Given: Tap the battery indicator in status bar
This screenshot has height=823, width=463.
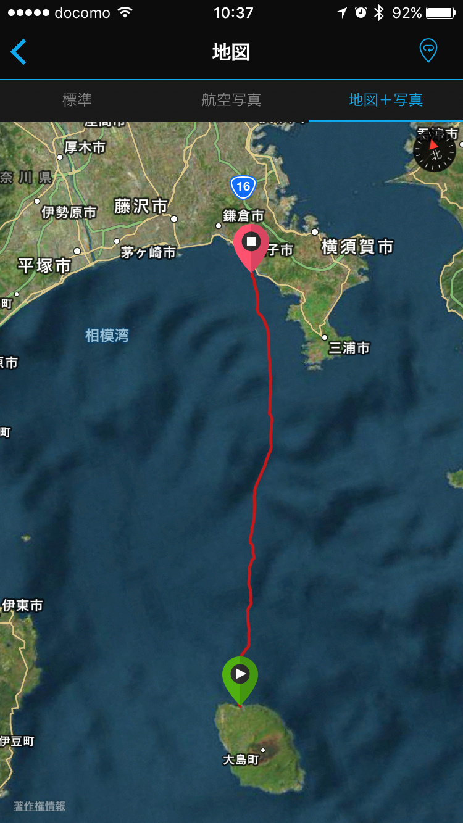Looking at the screenshot, I should (x=441, y=13).
